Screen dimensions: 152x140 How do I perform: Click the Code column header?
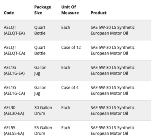(x=9, y=13)
